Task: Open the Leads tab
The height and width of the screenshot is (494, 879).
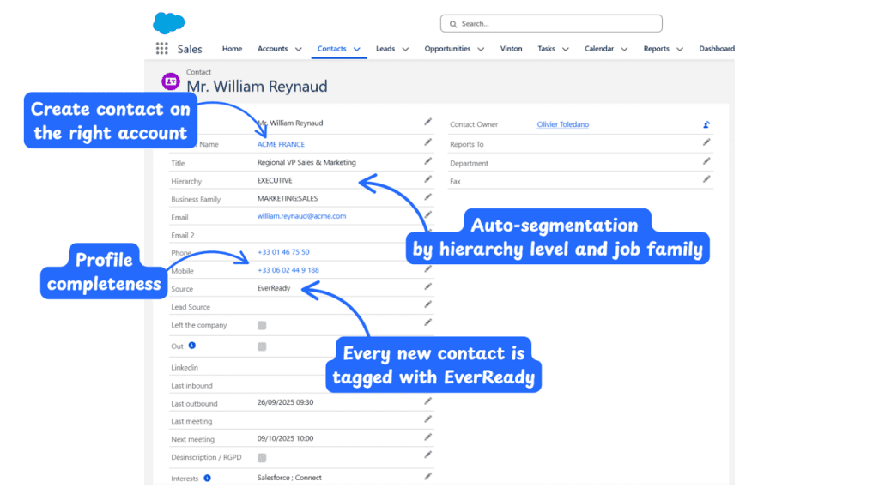Action: coord(385,49)
